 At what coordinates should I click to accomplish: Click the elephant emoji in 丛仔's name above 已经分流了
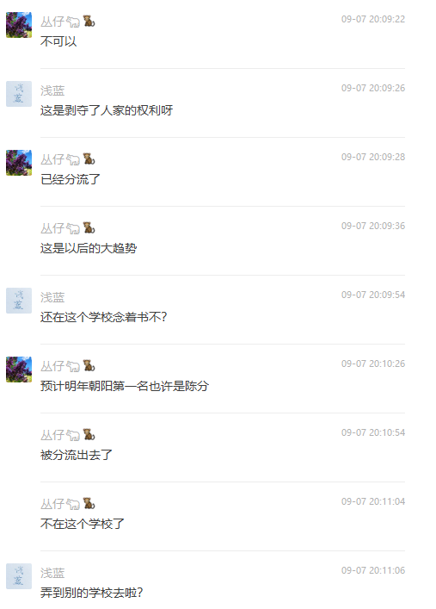click(x=73, y=159)
